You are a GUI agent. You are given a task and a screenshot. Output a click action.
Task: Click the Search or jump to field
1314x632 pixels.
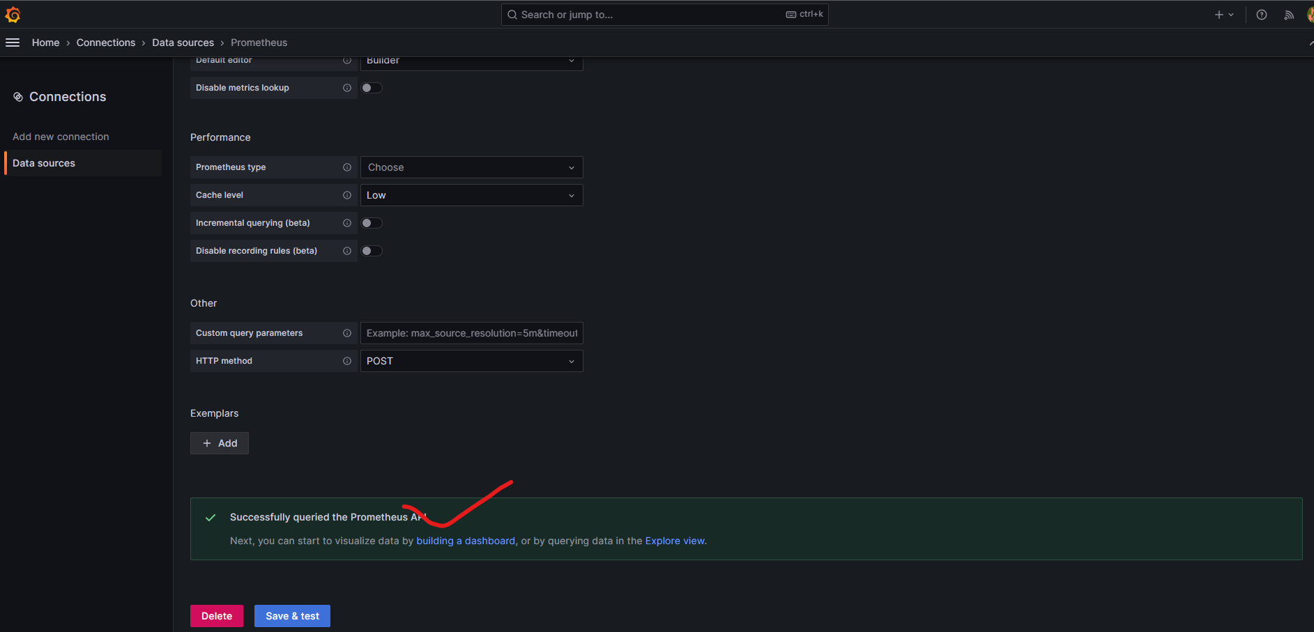(664, 15)
